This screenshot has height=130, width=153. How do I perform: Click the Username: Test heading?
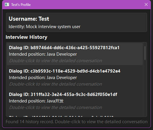coord(29,19)
